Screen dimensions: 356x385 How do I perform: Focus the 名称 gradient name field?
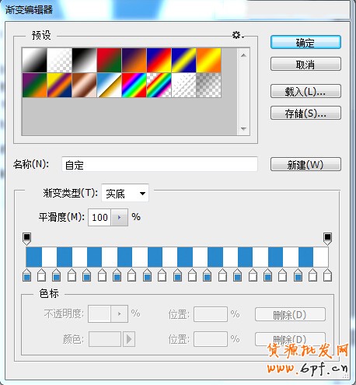(x=159, y=164)
